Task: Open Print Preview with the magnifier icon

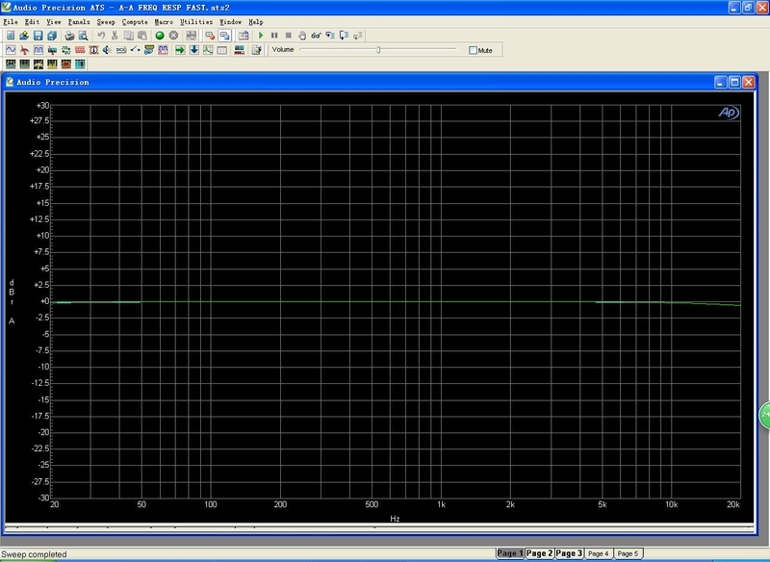Action: pos(83,36)
